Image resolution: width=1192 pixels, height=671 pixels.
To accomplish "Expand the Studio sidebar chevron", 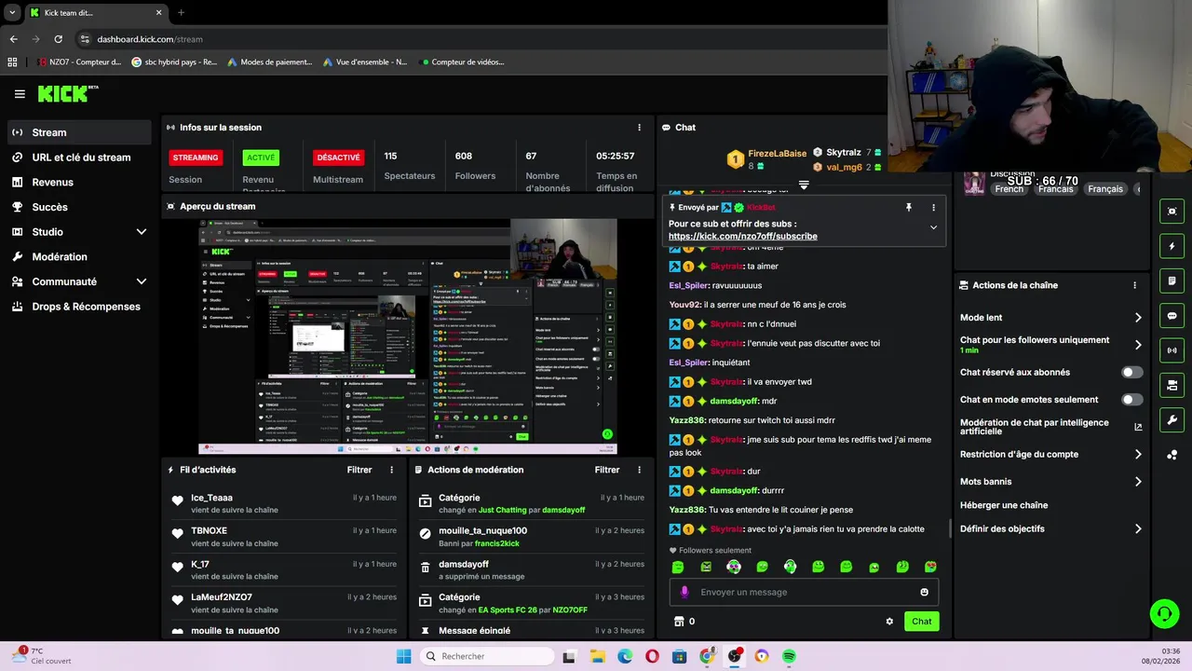I will [x=142, y=232].
